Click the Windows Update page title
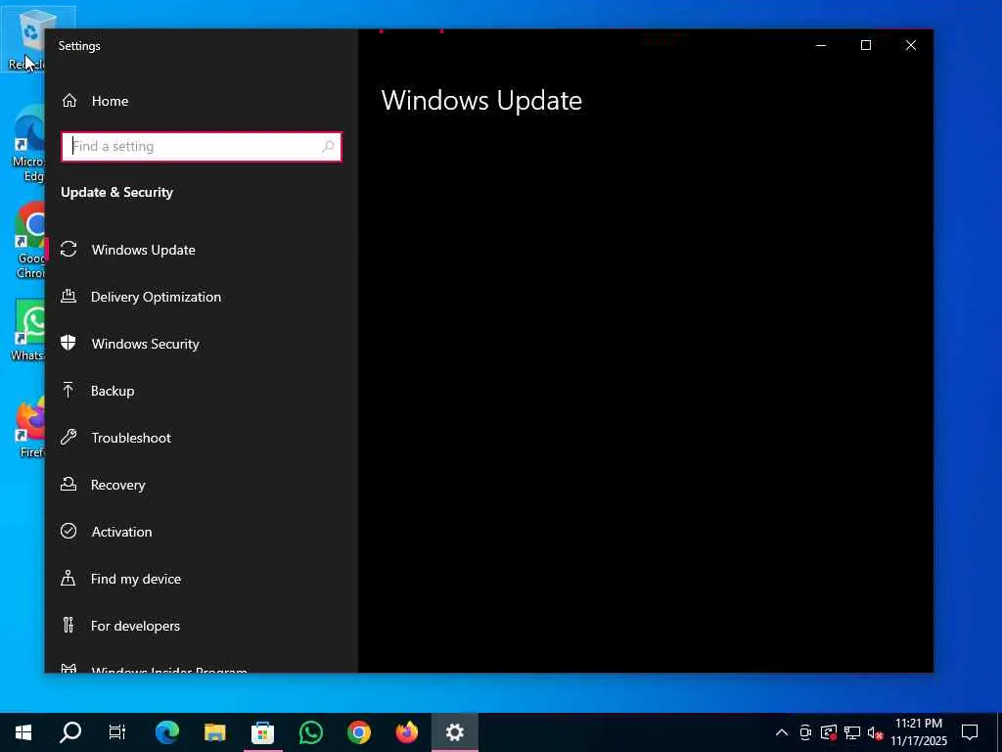The width and height of the screenshot is (1002, 752). pos(481,101)
